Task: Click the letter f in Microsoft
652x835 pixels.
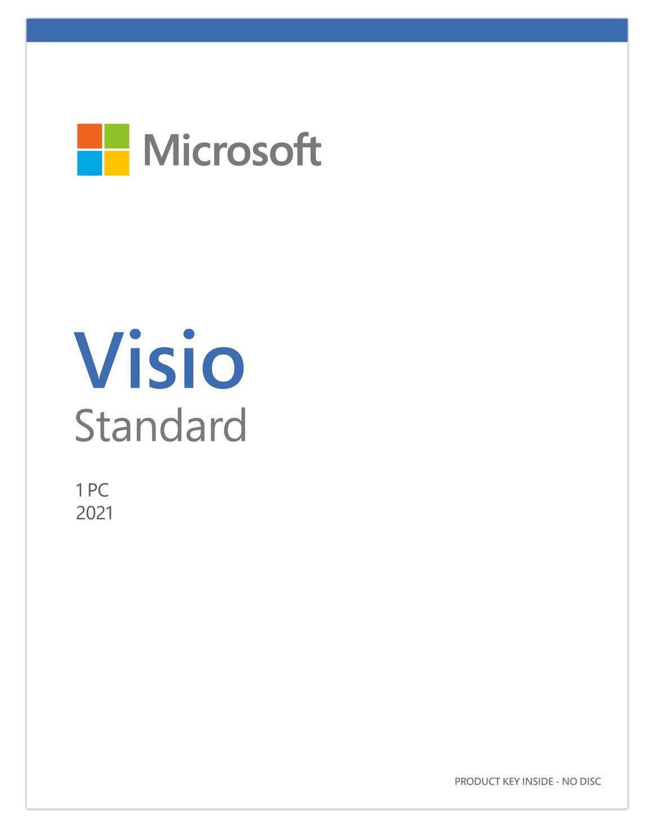Action: pos(303,149)
